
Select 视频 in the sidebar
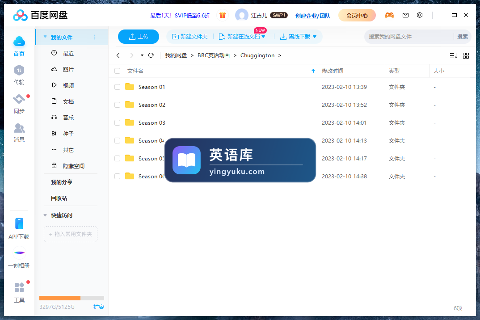point(68,85)
